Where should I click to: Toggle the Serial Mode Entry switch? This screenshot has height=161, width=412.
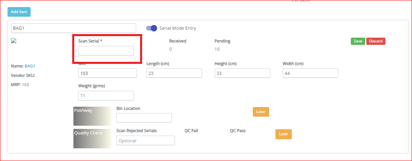(x=152, y=28)
